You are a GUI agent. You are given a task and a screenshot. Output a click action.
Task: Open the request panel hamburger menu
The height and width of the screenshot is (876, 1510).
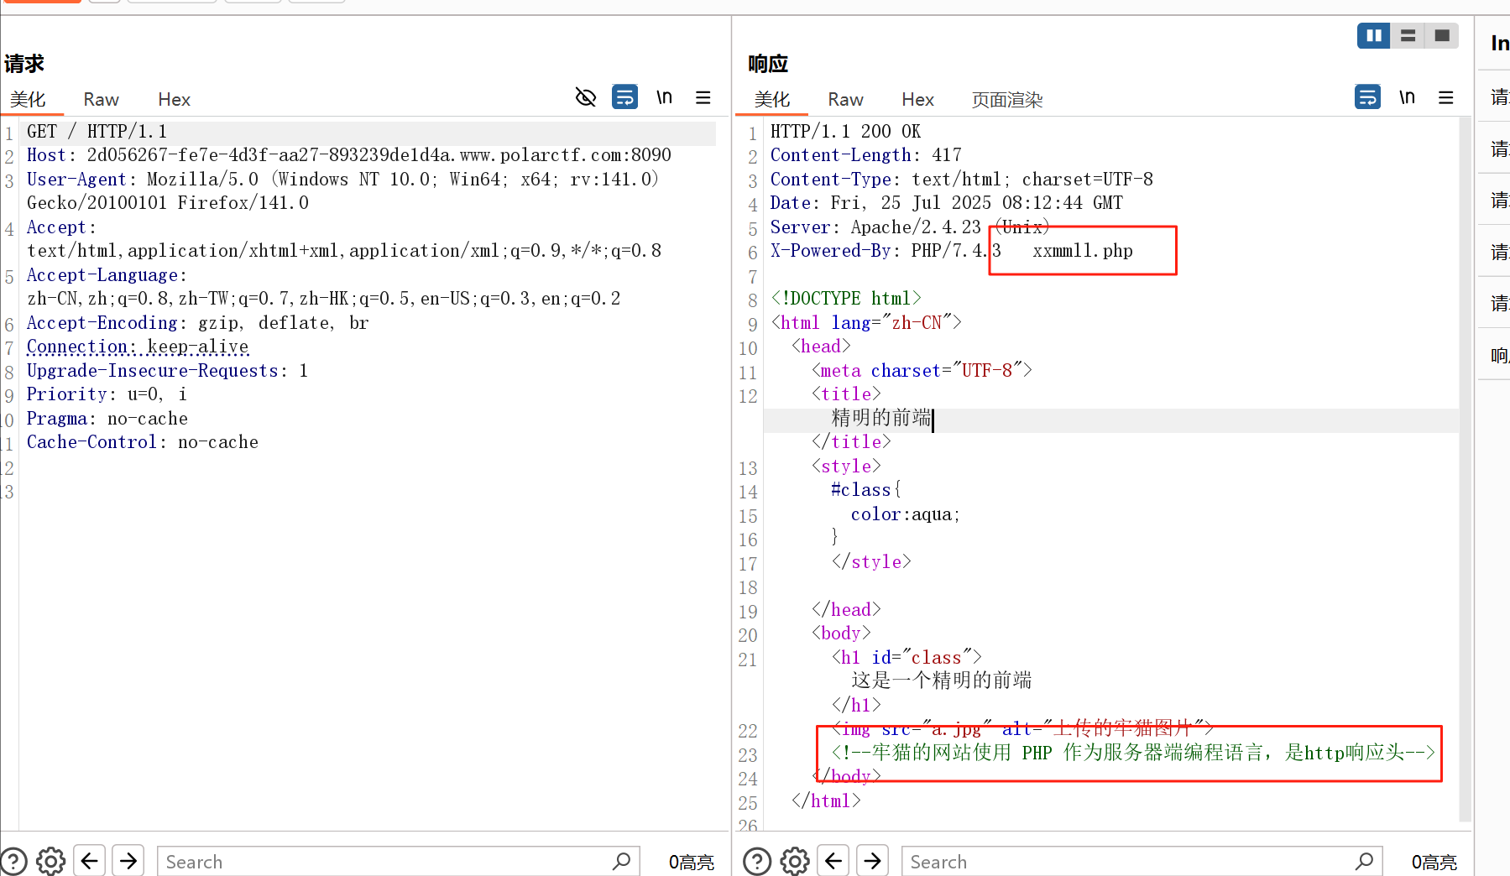[703, 97]
